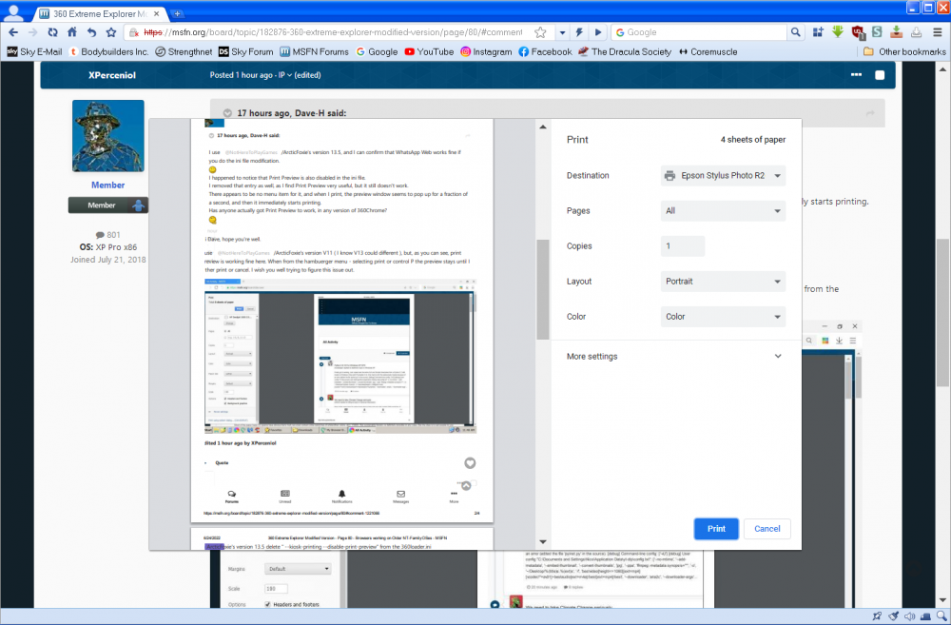Open the YouTube bookmark
Viewport: 951px width, 625px height.
pyautogui.click(x=428, y=51)
